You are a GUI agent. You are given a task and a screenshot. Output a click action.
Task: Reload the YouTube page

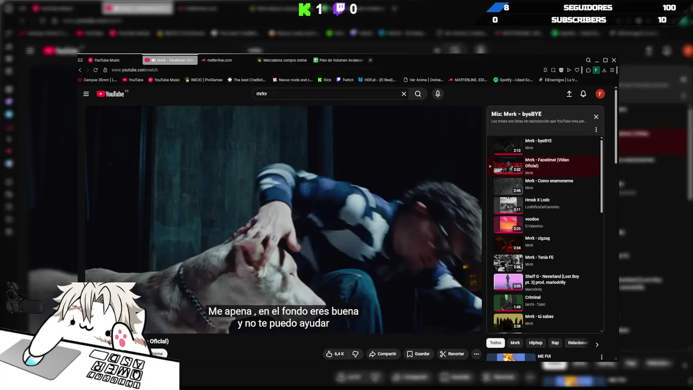[95, 70]
